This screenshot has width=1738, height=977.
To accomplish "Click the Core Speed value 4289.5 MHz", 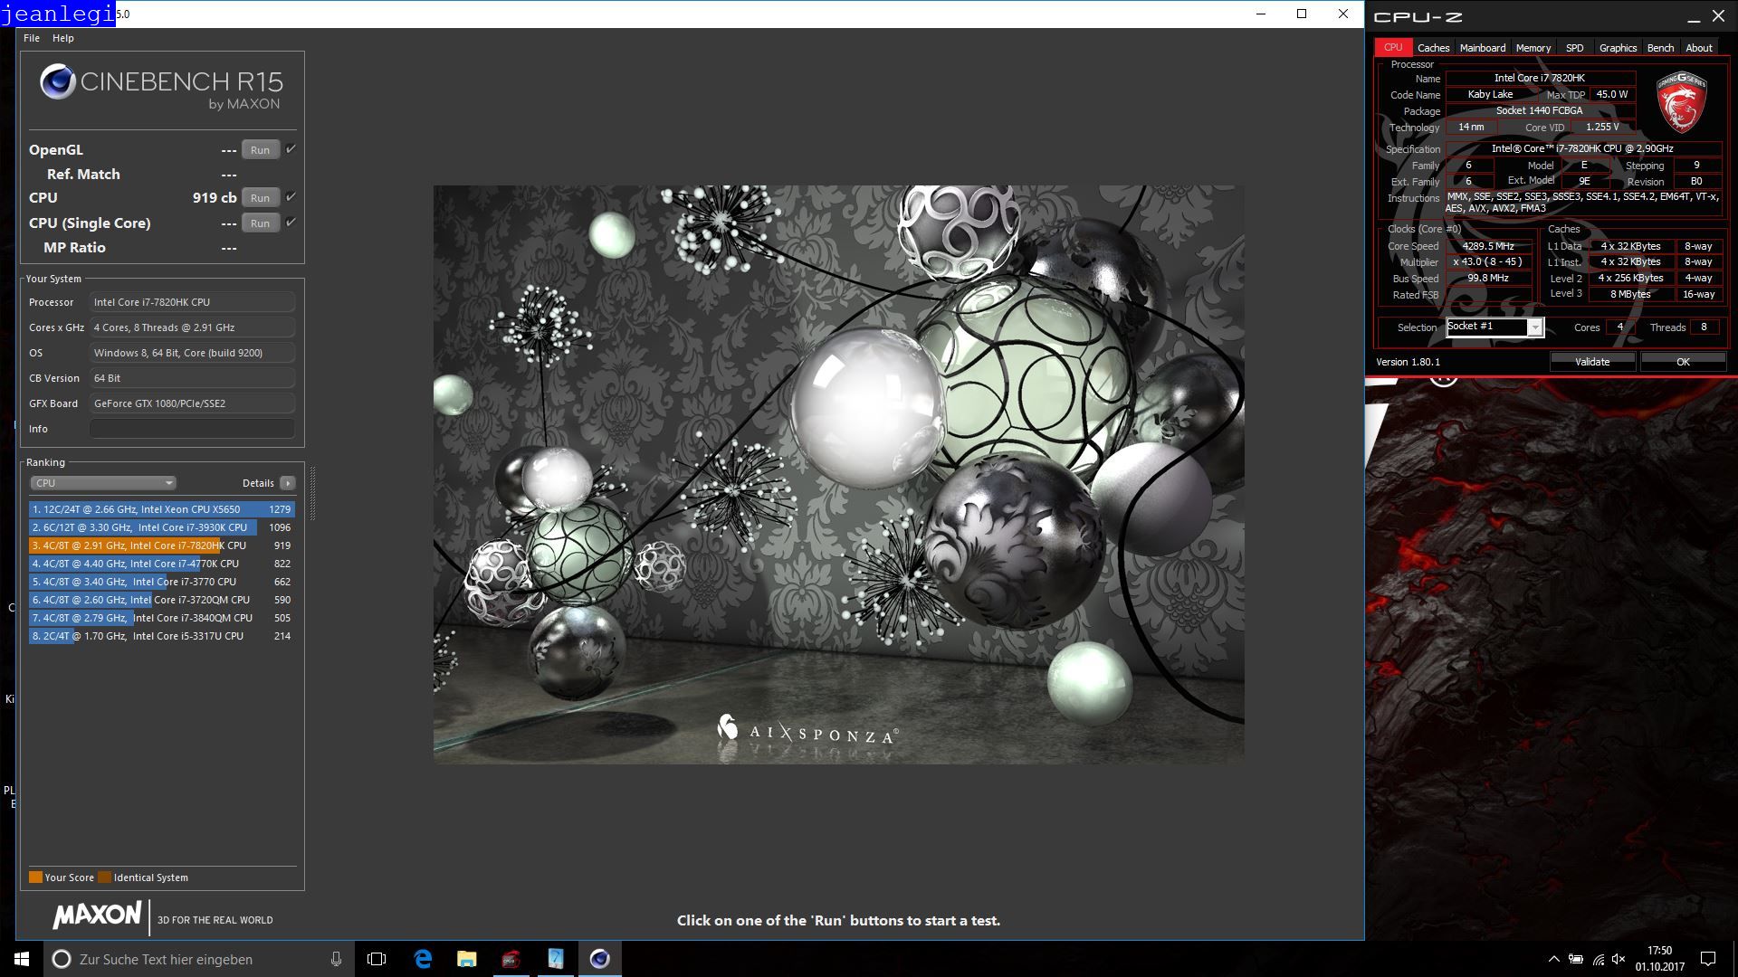I will [x=1488, y=246].
